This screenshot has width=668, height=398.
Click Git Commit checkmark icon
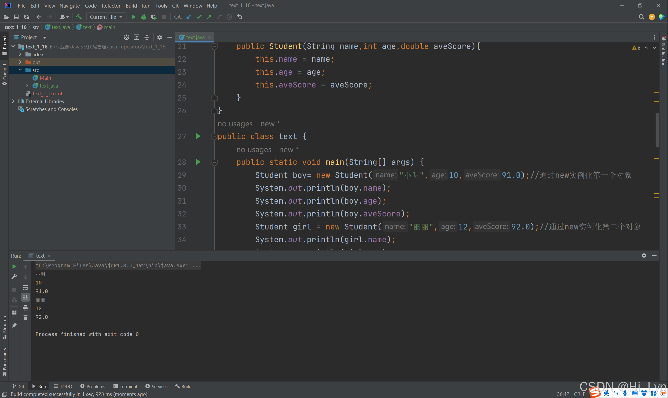[199, 17]
